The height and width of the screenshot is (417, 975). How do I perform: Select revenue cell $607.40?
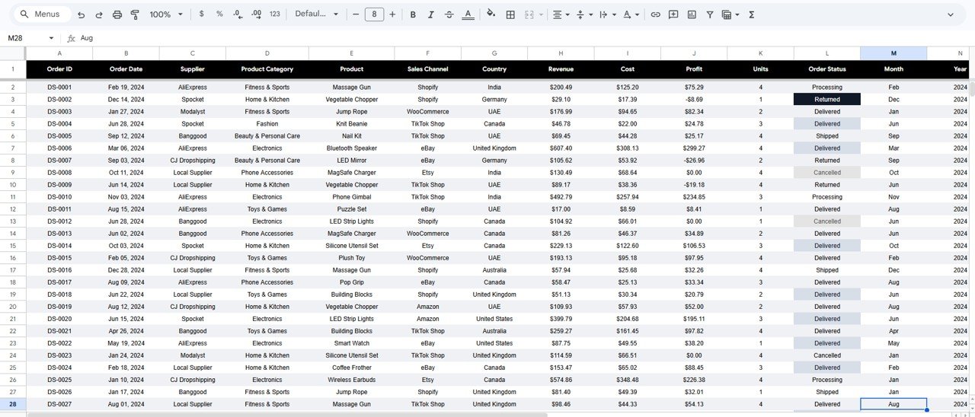point(561,148)
